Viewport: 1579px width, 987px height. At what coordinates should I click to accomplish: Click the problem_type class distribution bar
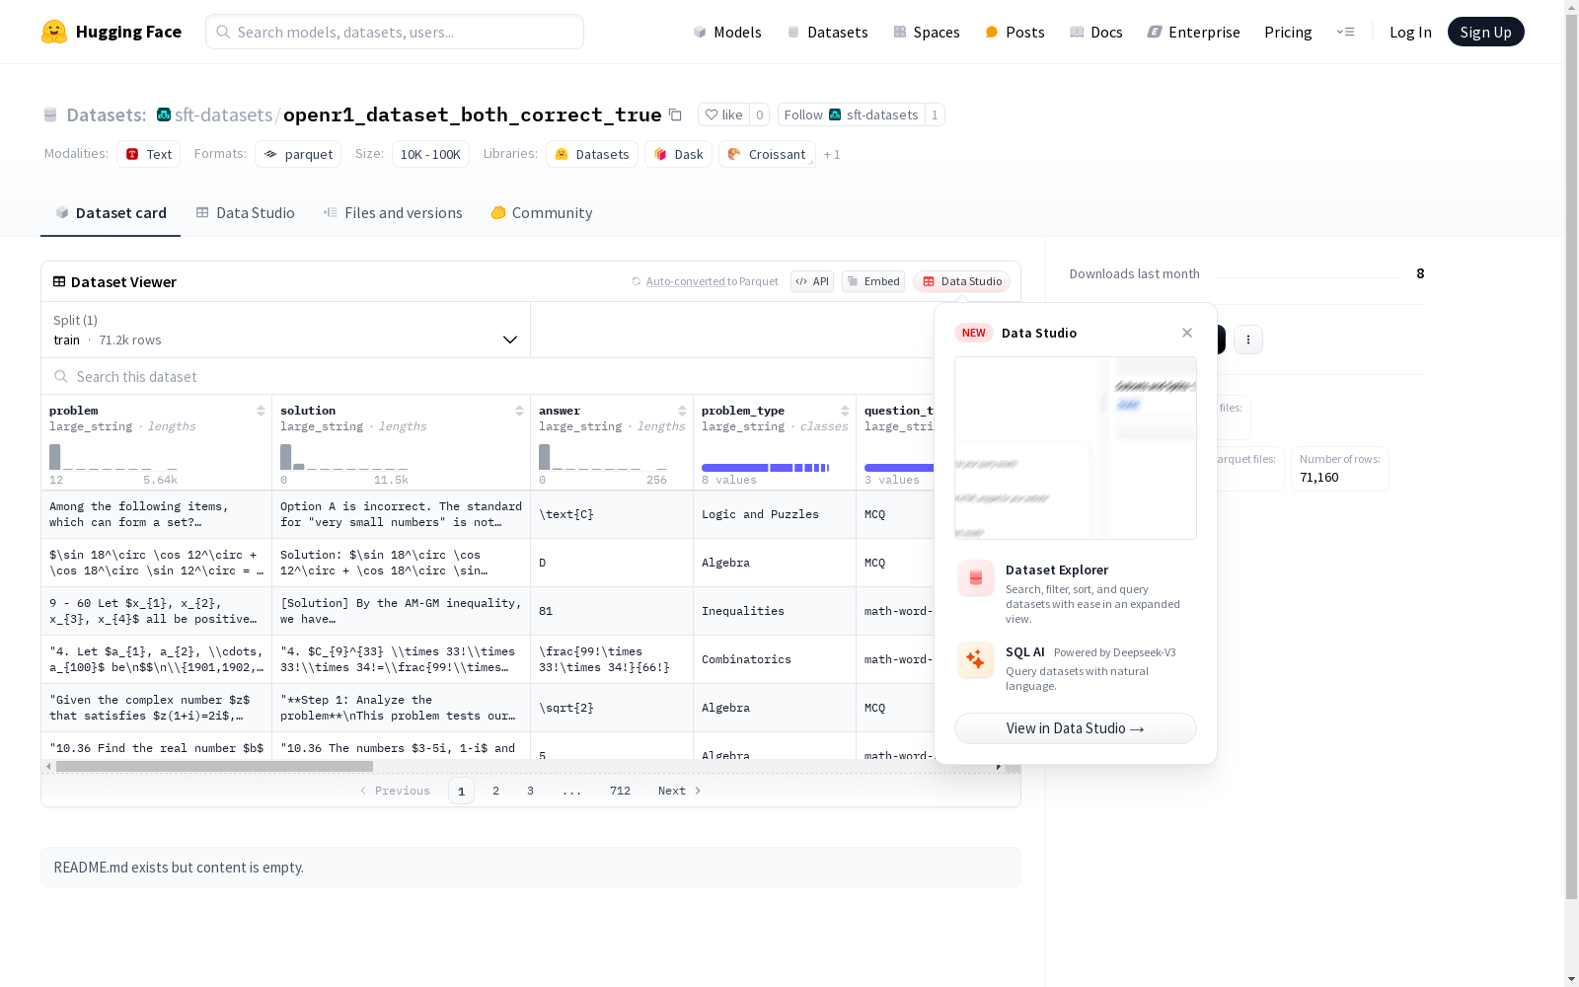point(765,468)
